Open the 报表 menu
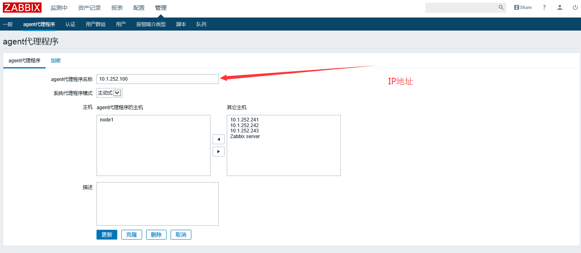 coord(117,8)
